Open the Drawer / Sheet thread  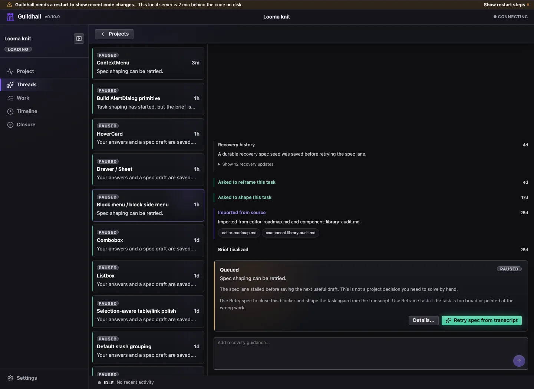(148, 170)
